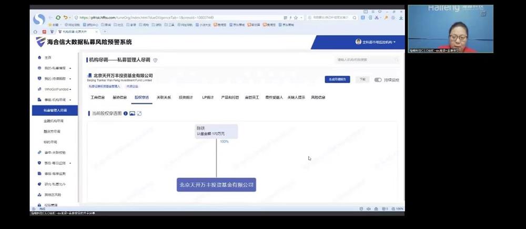Viewport: 526px width, 229px height.
Task: Select 金融机构尽调 in sidebar
Action: click(x=54, y=121)
